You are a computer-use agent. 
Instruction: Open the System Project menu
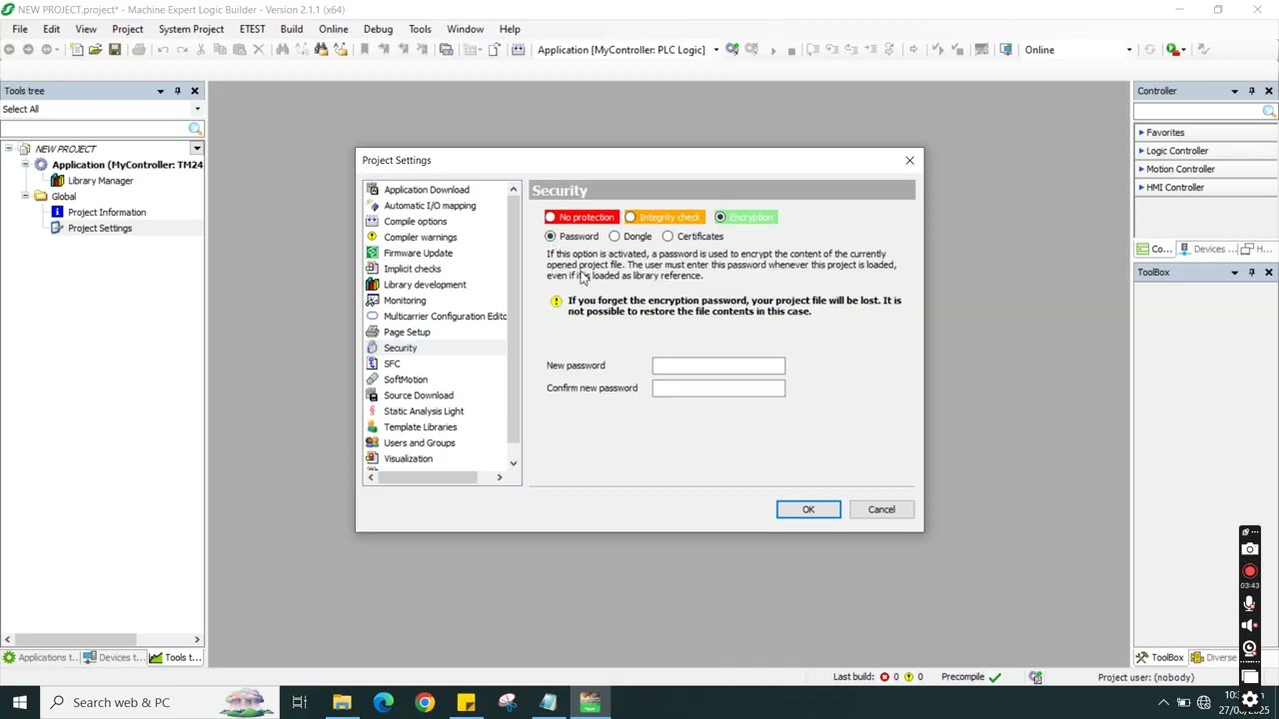[191, 29]
